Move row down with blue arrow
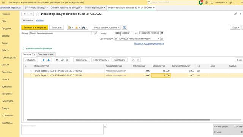Viewport: 243px width, 137px height. pyautogui.click(x=49, y=60)
